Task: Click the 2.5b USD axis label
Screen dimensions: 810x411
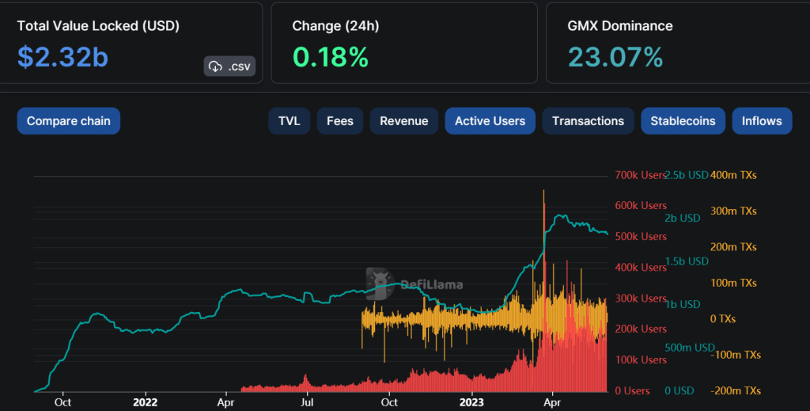Action: coord(686,175)
